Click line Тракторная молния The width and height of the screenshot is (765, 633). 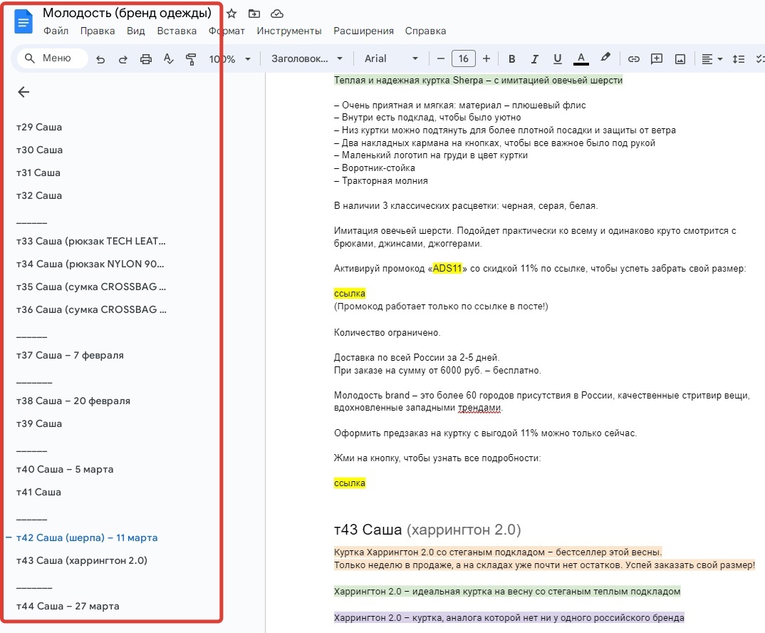click(381, 181)
